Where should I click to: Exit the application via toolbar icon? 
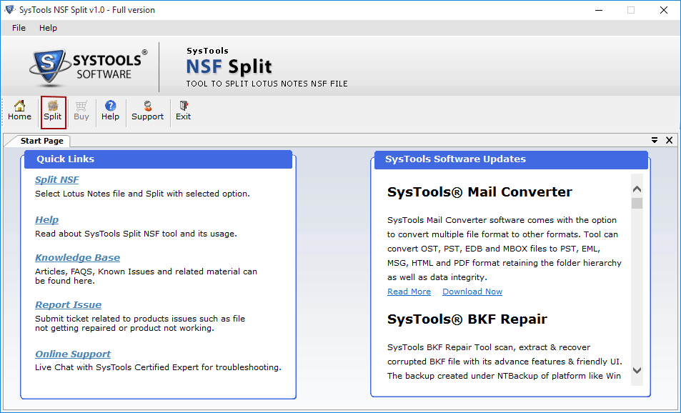183,111
